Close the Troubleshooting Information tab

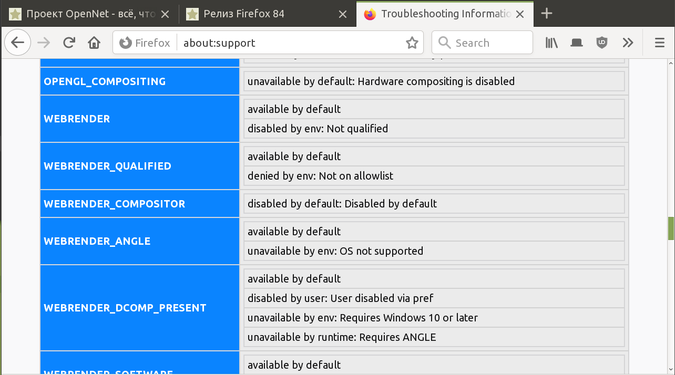520,14
